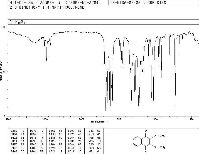Click the 1191 peak table entry

[x=71, y=131]
